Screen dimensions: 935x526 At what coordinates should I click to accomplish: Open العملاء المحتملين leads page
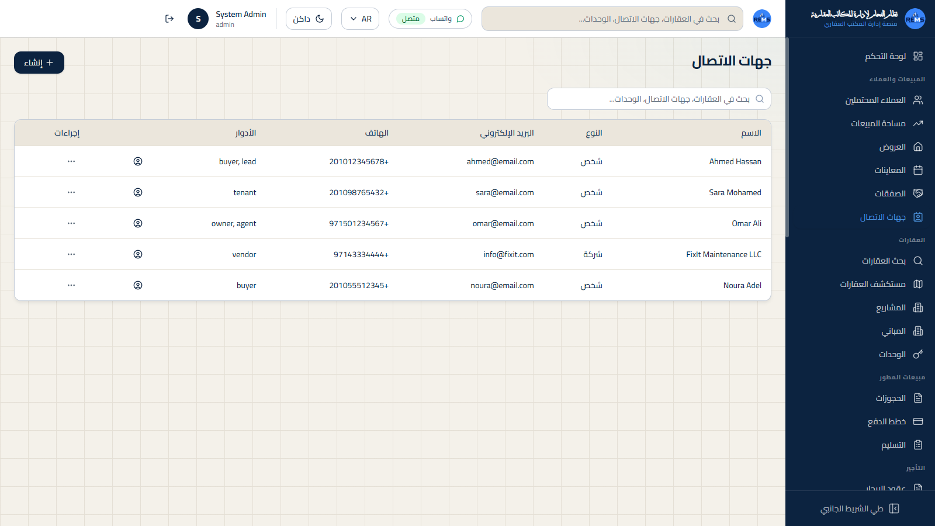point(875,100)
